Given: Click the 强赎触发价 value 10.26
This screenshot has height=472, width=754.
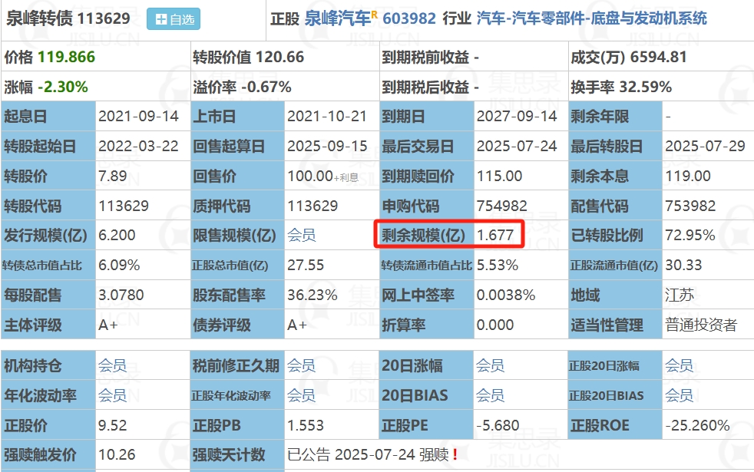Looking at the screenshot, I should [x=117, y=454].
